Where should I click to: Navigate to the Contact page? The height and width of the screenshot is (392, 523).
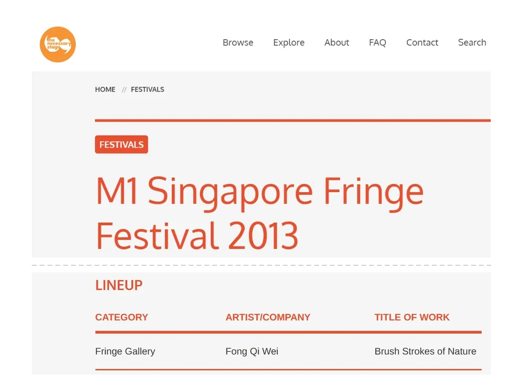coord(422,43)
